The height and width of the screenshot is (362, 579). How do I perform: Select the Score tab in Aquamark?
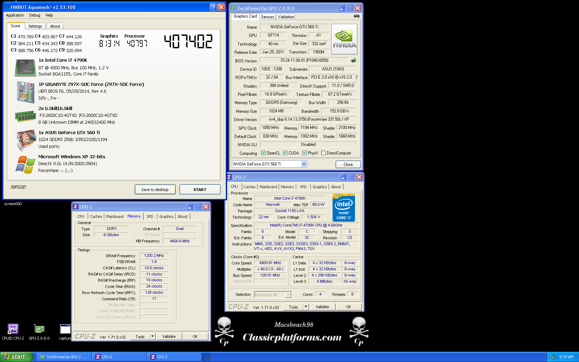coord(16,26)
